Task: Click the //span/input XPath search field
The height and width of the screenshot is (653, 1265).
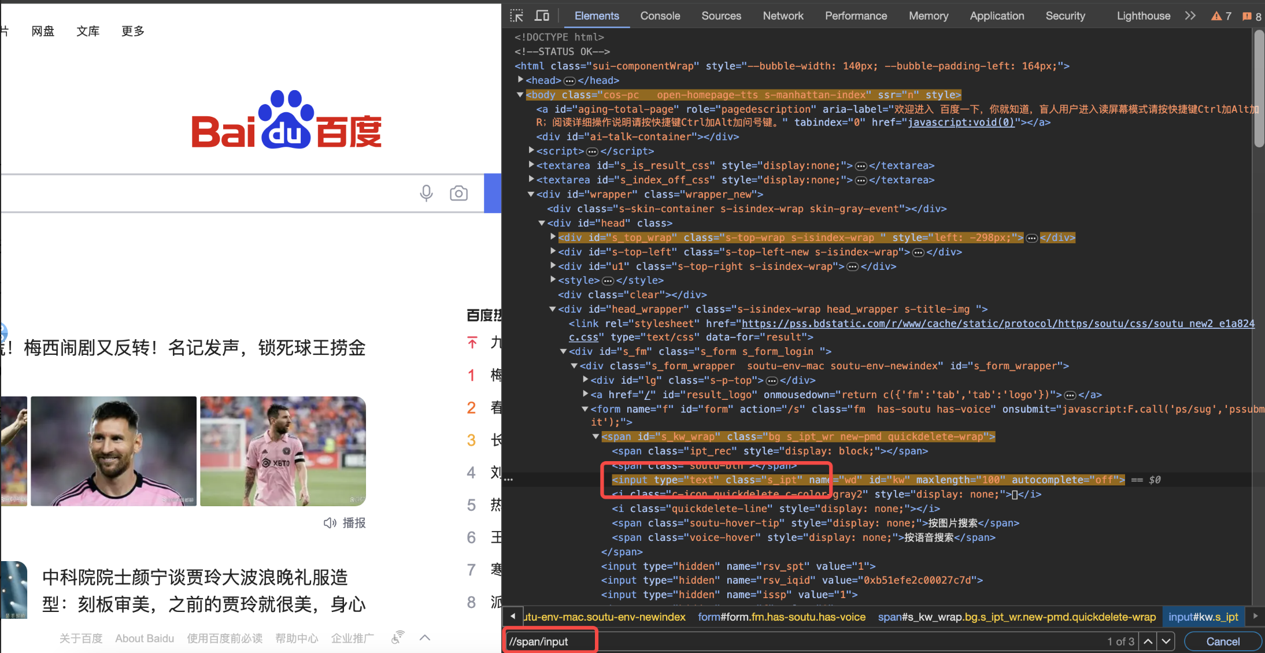Action: pos(549,641)
